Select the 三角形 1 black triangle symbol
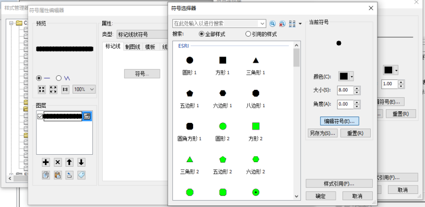 [x=256, y=60]
